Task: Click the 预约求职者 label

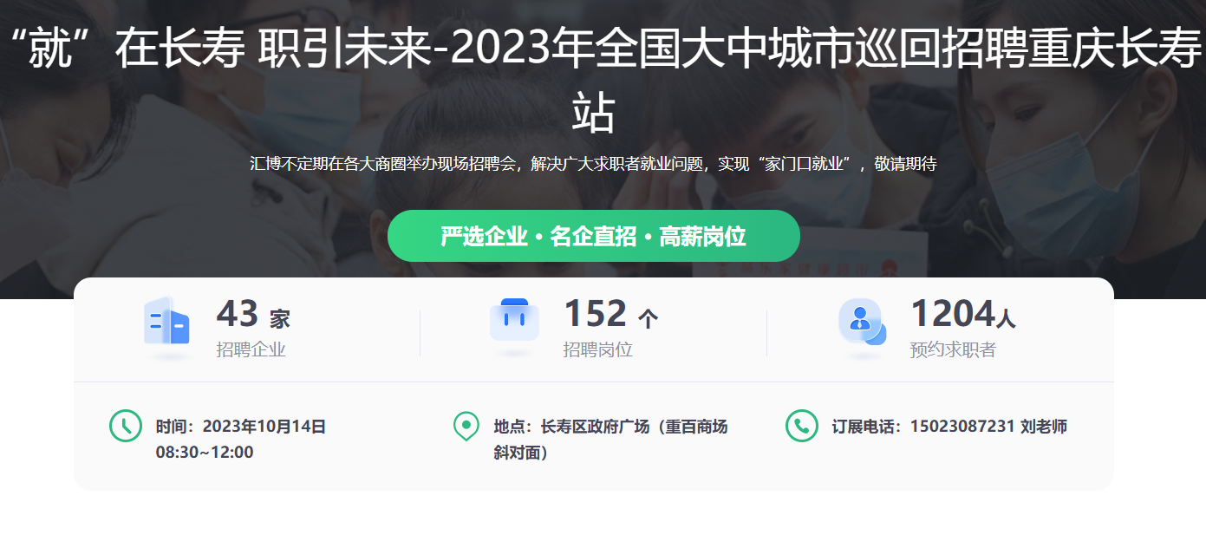Action: (x=953, y=350)
